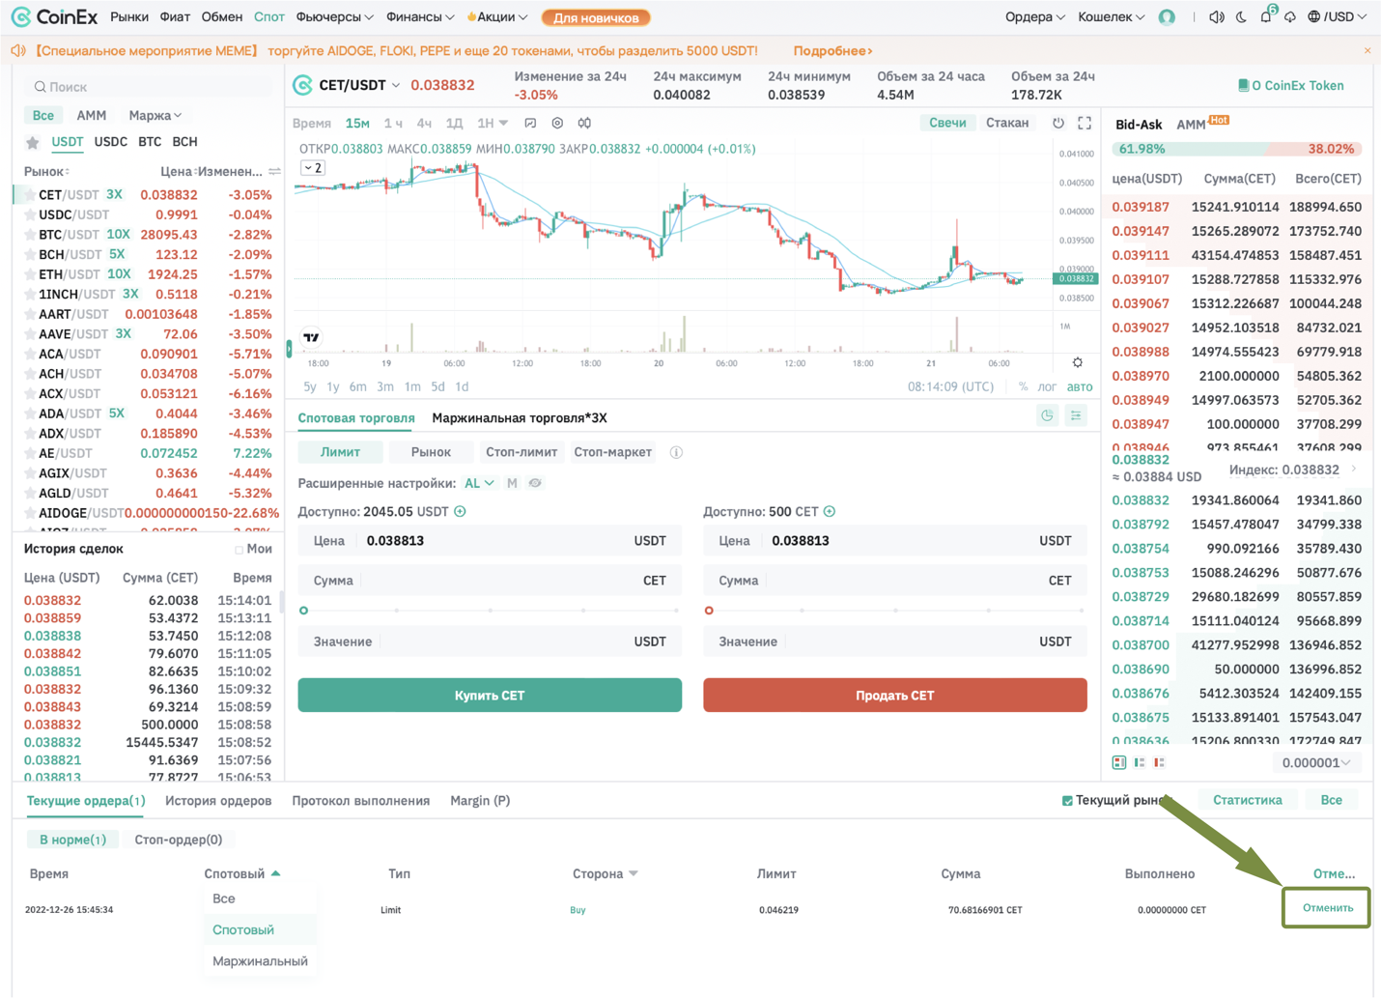Open order book precision 0.000001 dropdown
Image resolution: width=1381 pixels, height=998 pixels.
tap(1316, 762)
